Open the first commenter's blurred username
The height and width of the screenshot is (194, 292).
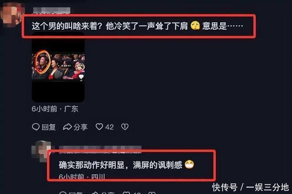pyautogui.click(x=52, y=10)
